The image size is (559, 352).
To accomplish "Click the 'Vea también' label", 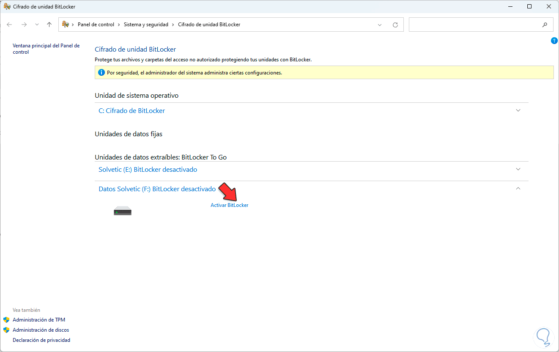I will coord(27,310).
